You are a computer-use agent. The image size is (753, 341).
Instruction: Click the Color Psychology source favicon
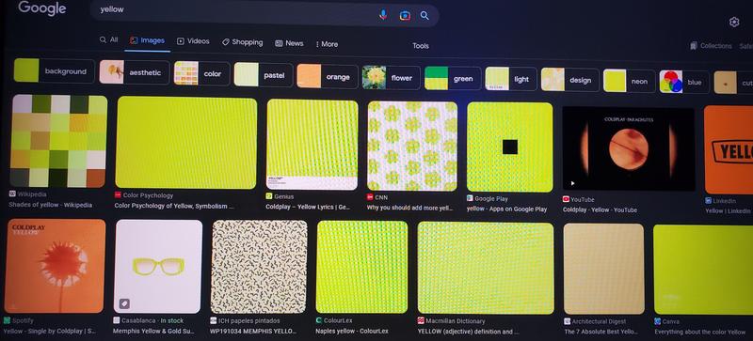pyautogui.click(x=118, y=194)
